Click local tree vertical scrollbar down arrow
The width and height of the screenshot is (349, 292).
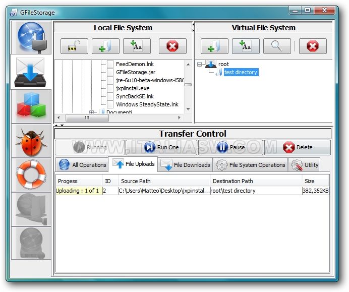(188, 109)
